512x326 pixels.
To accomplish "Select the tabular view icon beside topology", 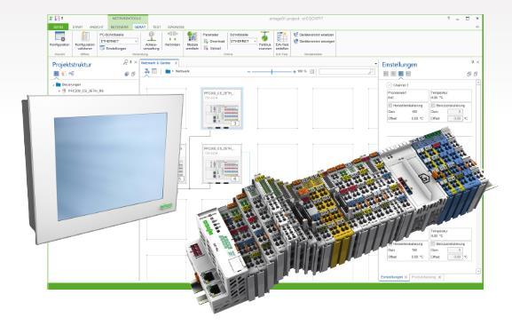I will [154, 71].
